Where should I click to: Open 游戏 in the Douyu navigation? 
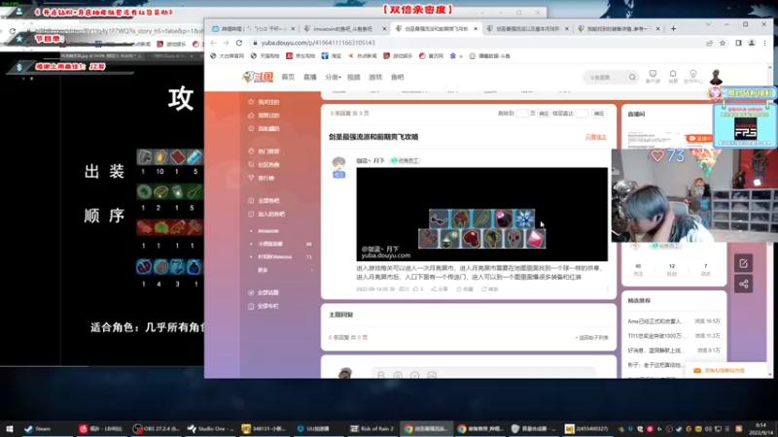pos(375,78)
